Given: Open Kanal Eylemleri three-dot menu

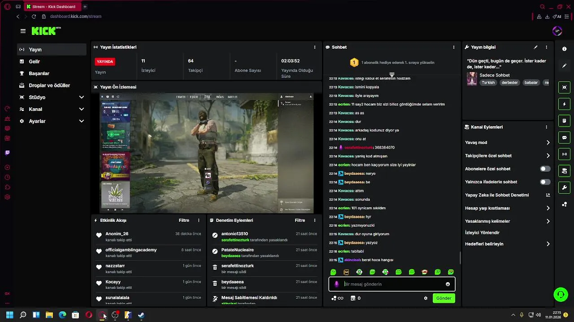Looking at the screenshot, I should click(x=546, y=127).
